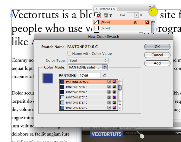The width and height of the screenshot is (181, 142).
Task: Select PANTONE 2746 C swatch in list
Action: click(88, 82)
